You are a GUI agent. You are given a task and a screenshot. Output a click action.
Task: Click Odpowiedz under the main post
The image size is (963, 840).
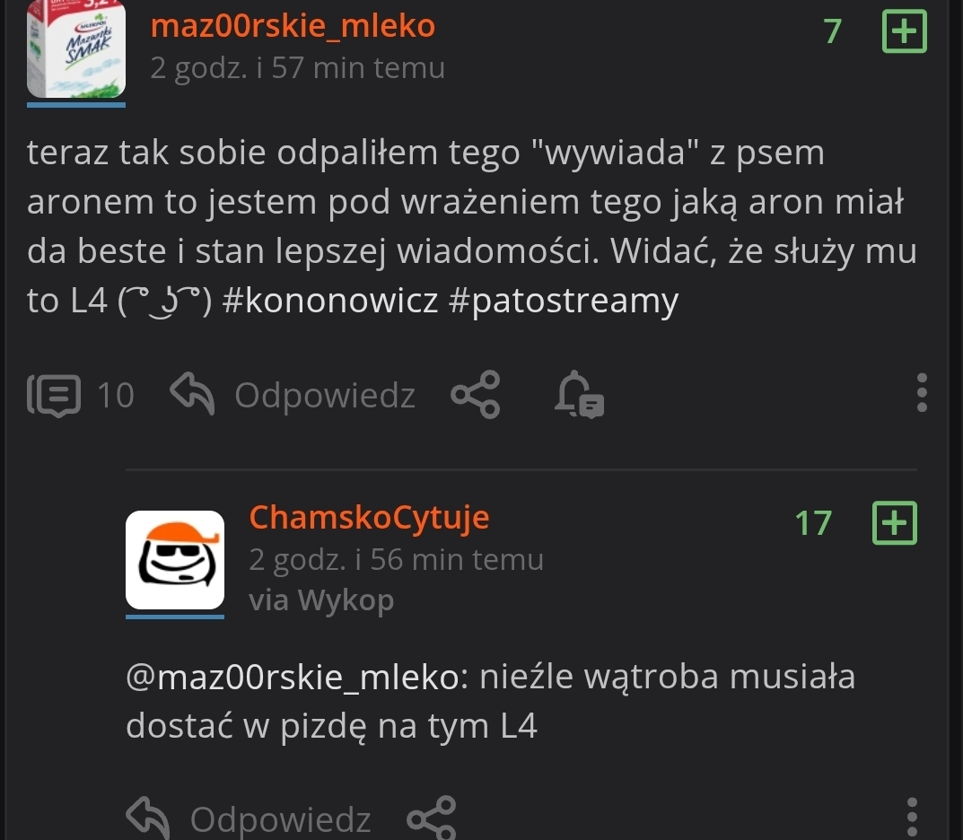pos(325,395)
